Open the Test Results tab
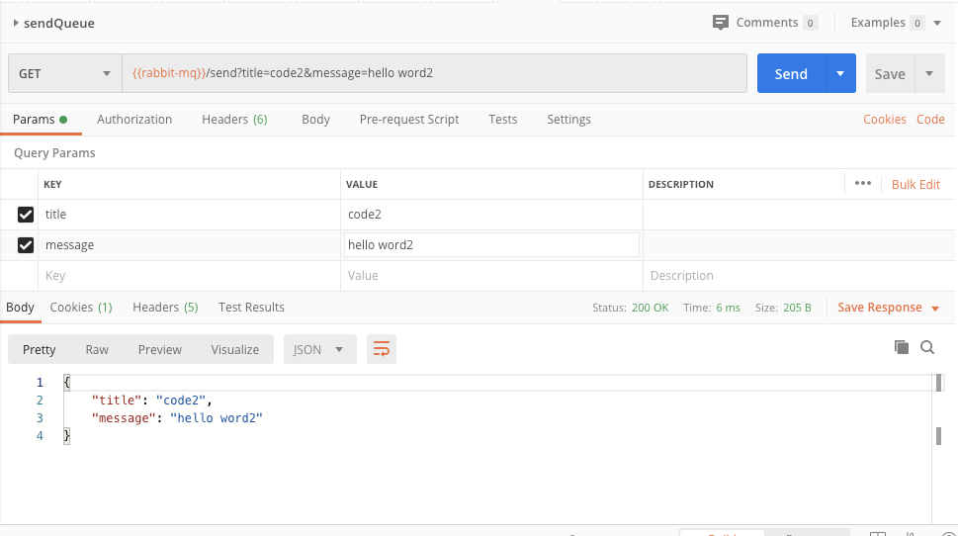 252,308
